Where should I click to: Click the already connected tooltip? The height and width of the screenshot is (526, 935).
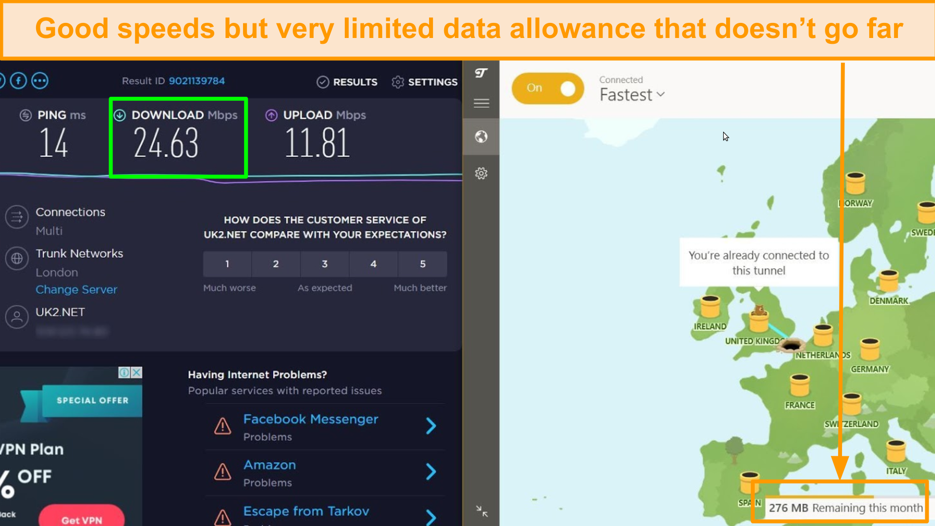coord(759,263)
